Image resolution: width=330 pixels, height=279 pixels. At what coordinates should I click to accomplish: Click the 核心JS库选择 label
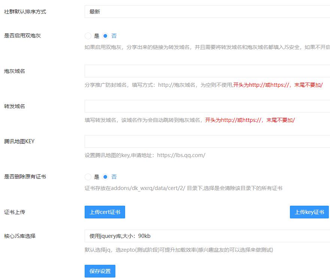click(x=20, y=236)
